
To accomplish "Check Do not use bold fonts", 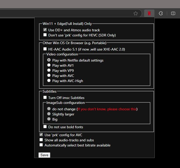I will click(x=45, y=127).
